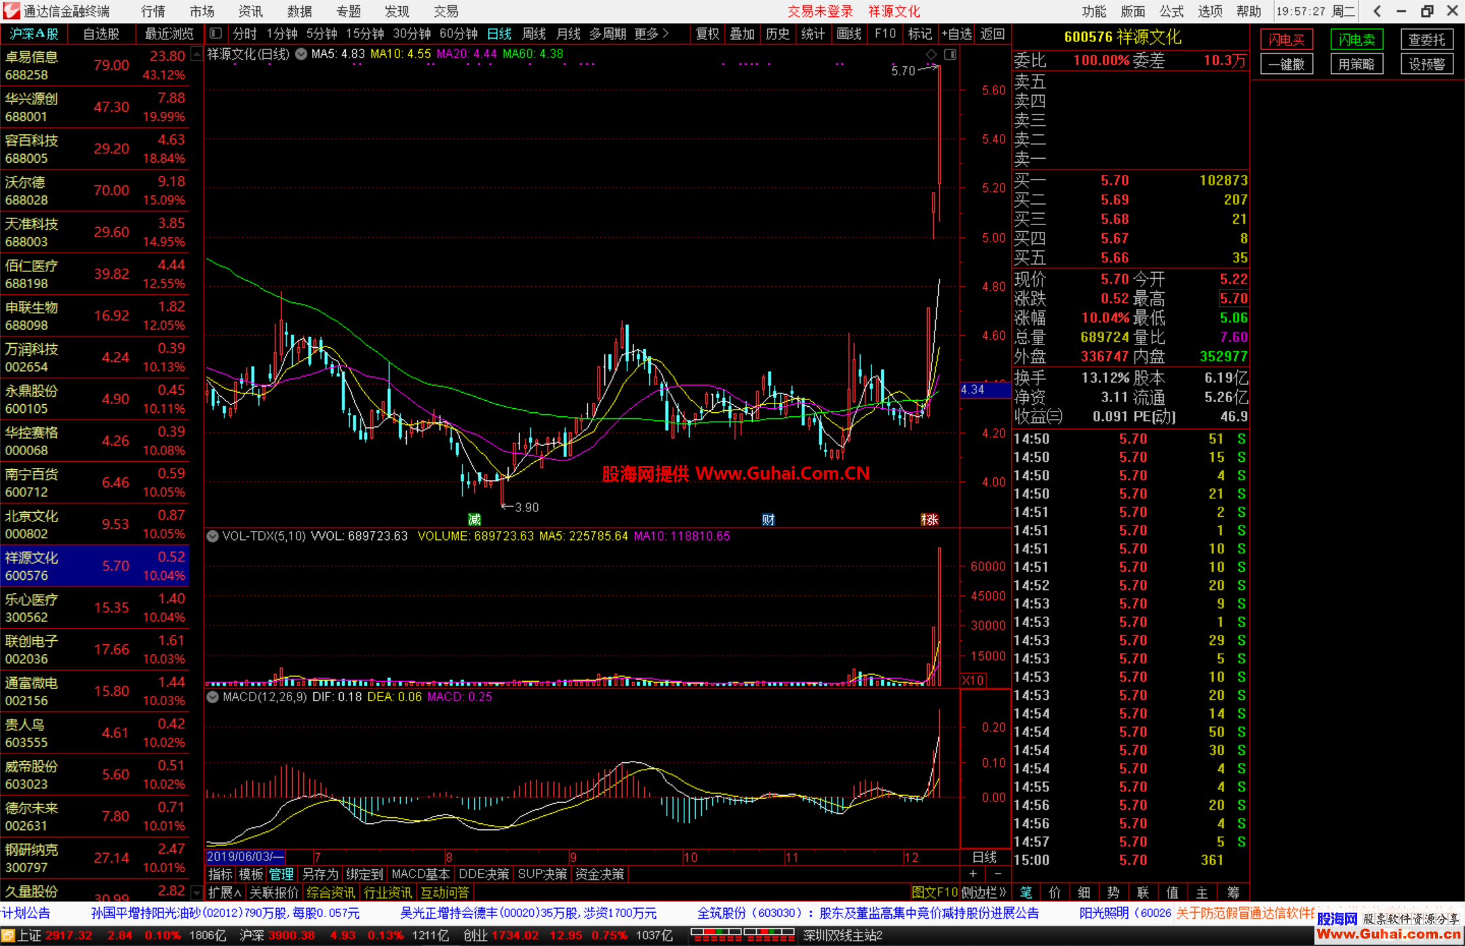
Task: Open the VOL-TDX indicator dropdown icon
Action: click(x=213, y=536)
